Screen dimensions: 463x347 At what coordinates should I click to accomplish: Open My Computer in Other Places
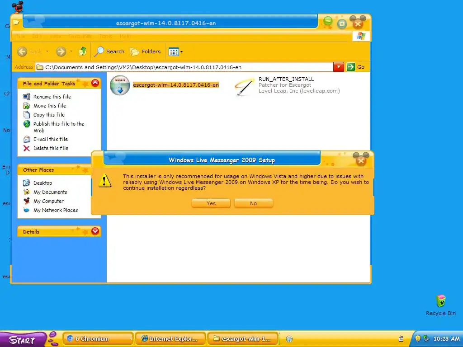tap(48, 201)
